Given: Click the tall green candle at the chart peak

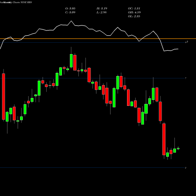Looking at the screenshot, I should coord(71,61).
